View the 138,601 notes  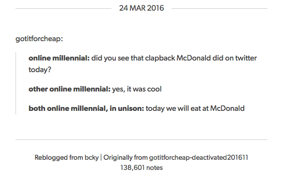tap(141, 168)
